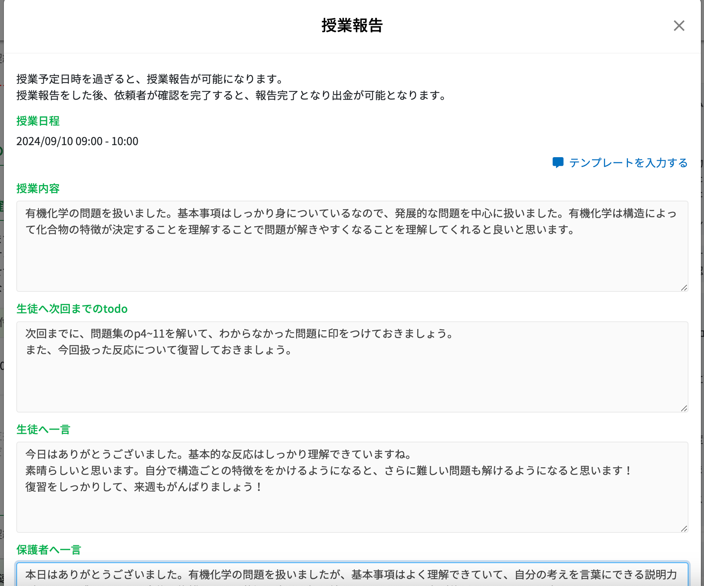Click into the 生徒へ一言 text area
Viewport: 704px width, 586px height.
(x=352, y=487)
